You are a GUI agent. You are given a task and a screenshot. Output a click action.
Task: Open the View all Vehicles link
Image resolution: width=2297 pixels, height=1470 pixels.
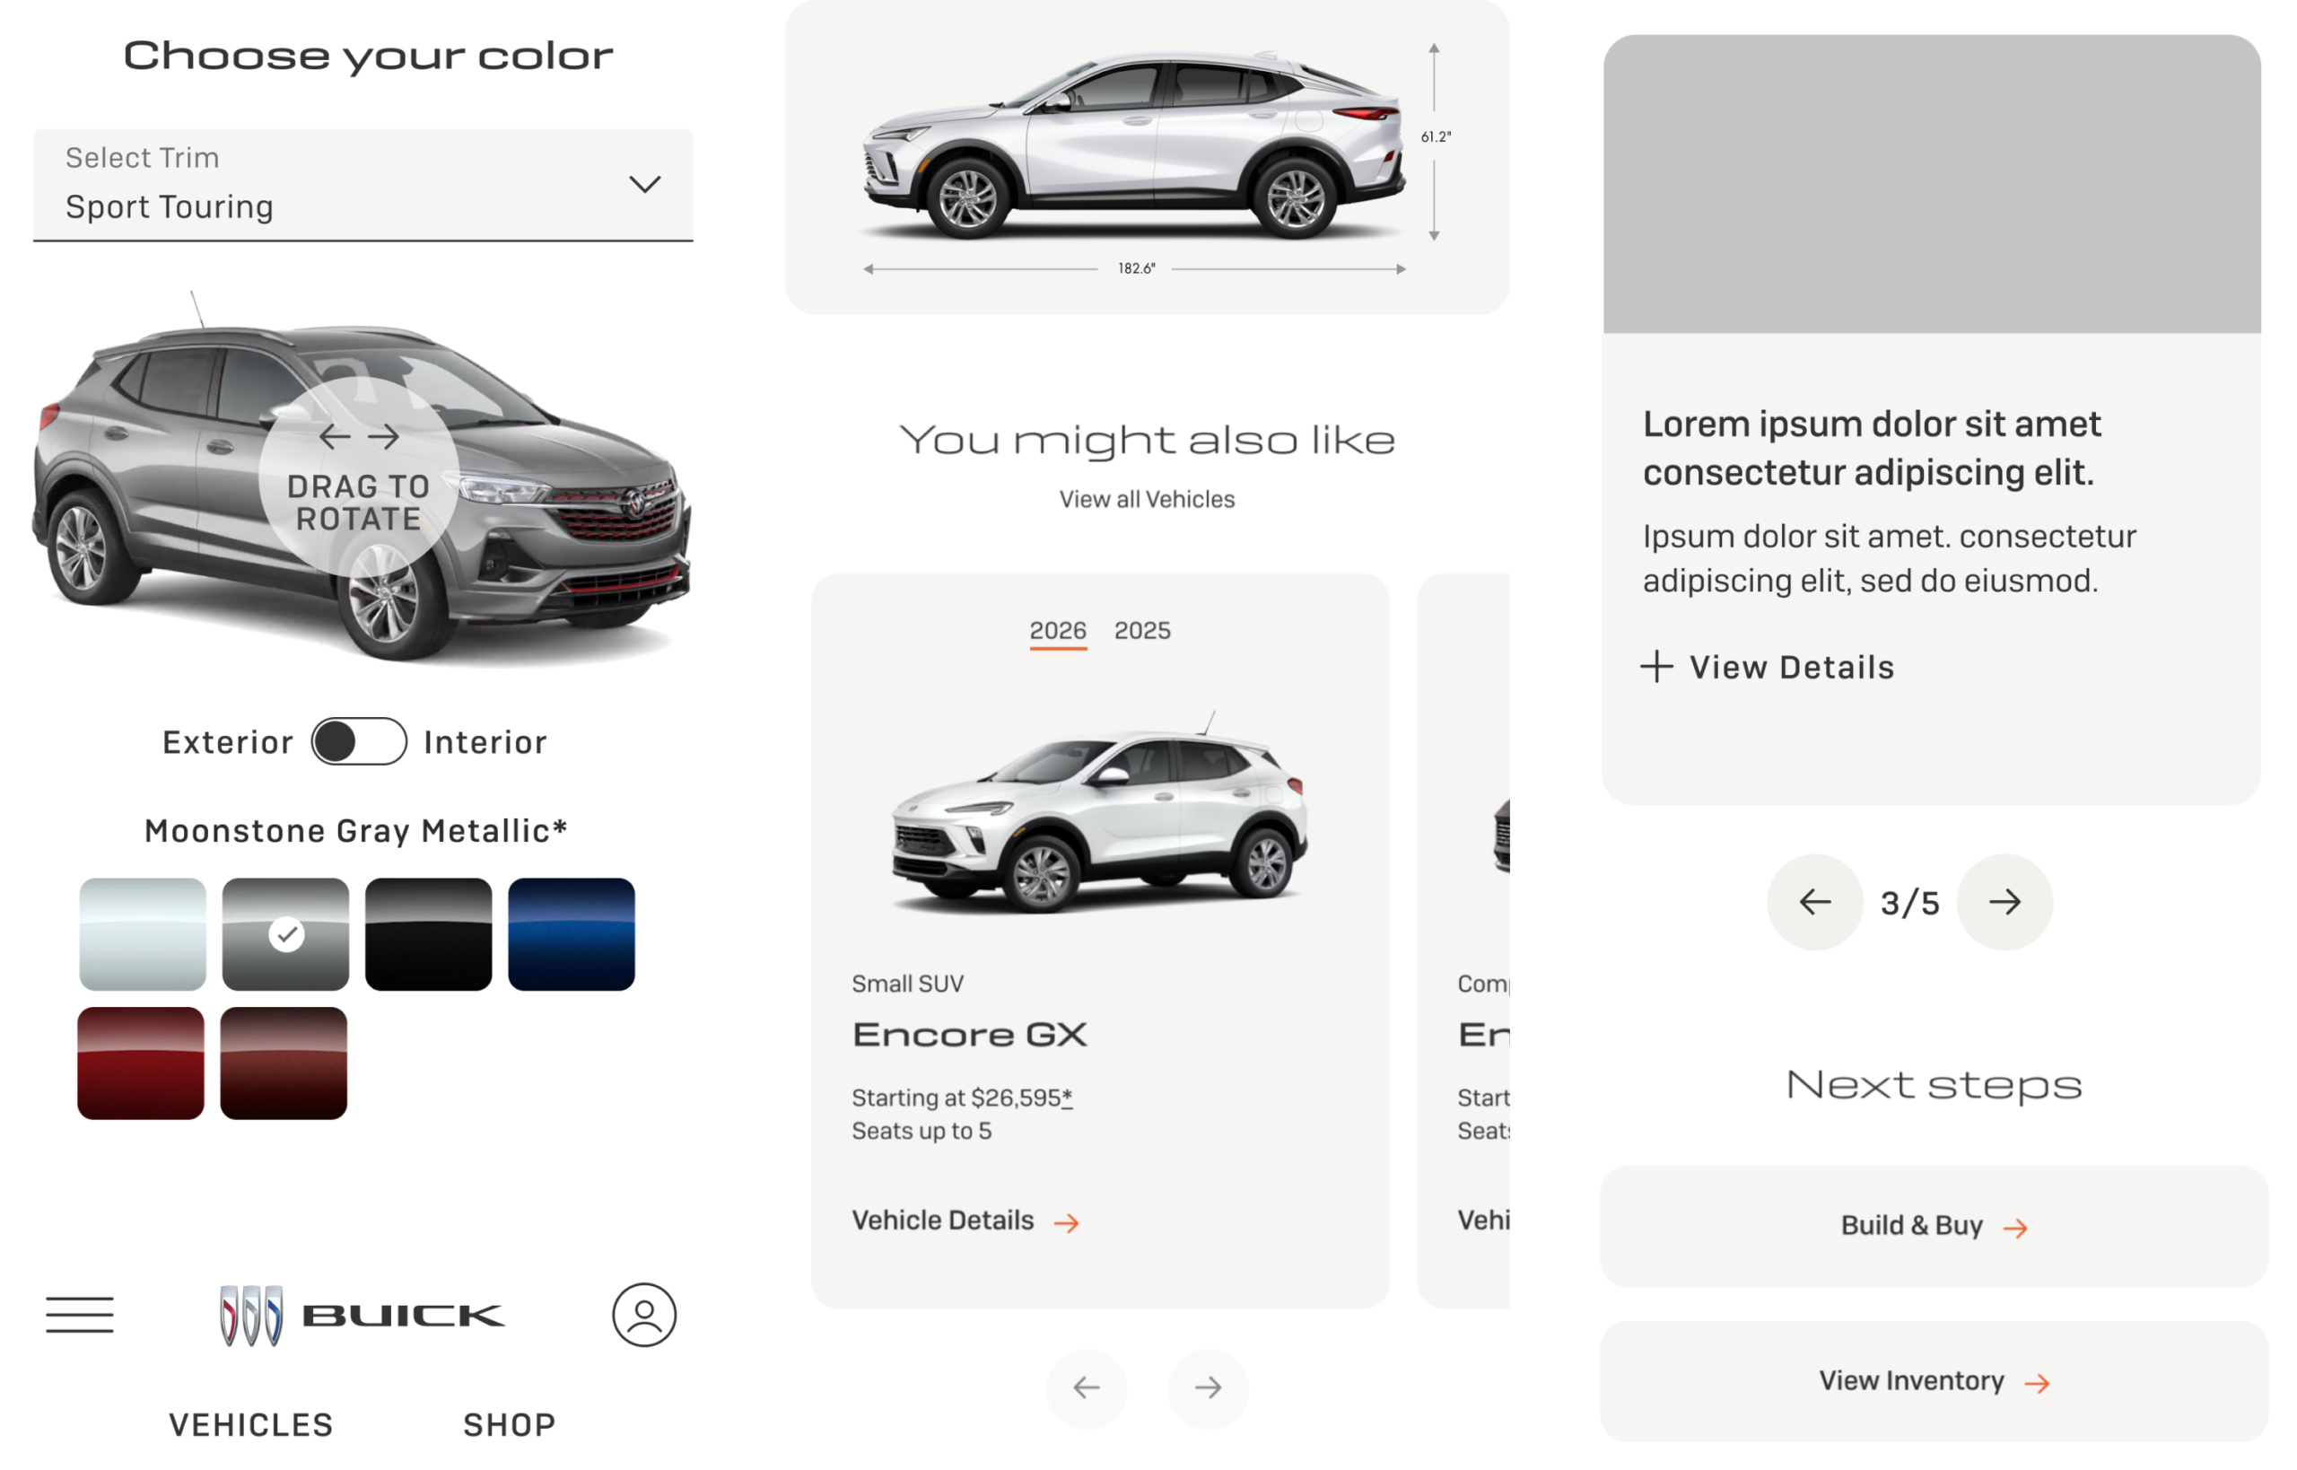click(x=1146, y=499)
